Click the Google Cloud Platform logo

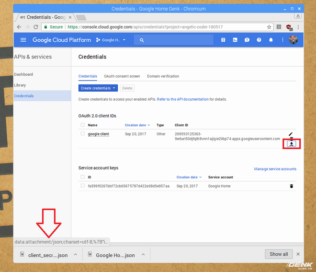62,40
